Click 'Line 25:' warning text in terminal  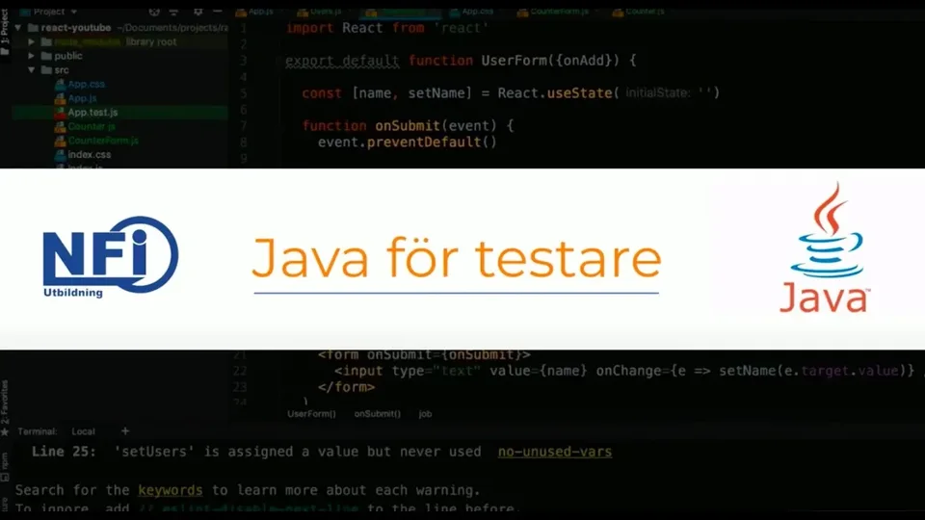pyautogui.click(x=64, y=452)
